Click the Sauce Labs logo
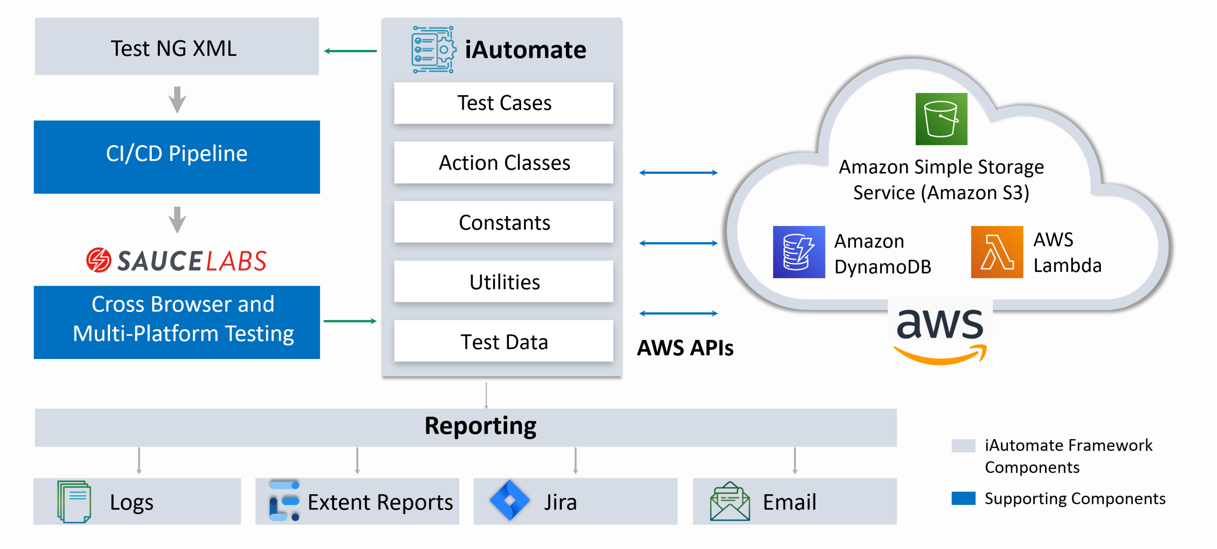 pyautogui.click(x=176, y=260)
